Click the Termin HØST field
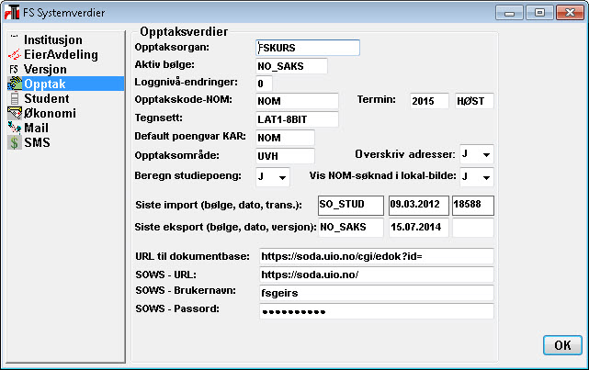589x370 pixels. pos(474,101)
